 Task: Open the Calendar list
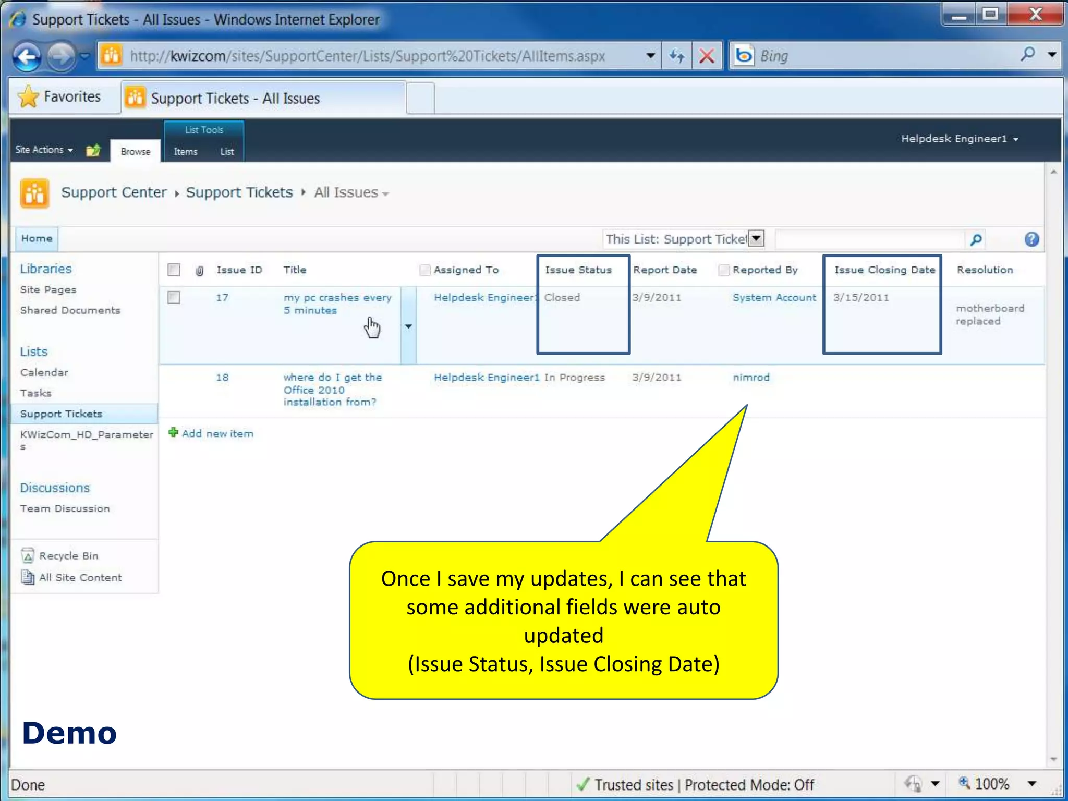[44, 372]
